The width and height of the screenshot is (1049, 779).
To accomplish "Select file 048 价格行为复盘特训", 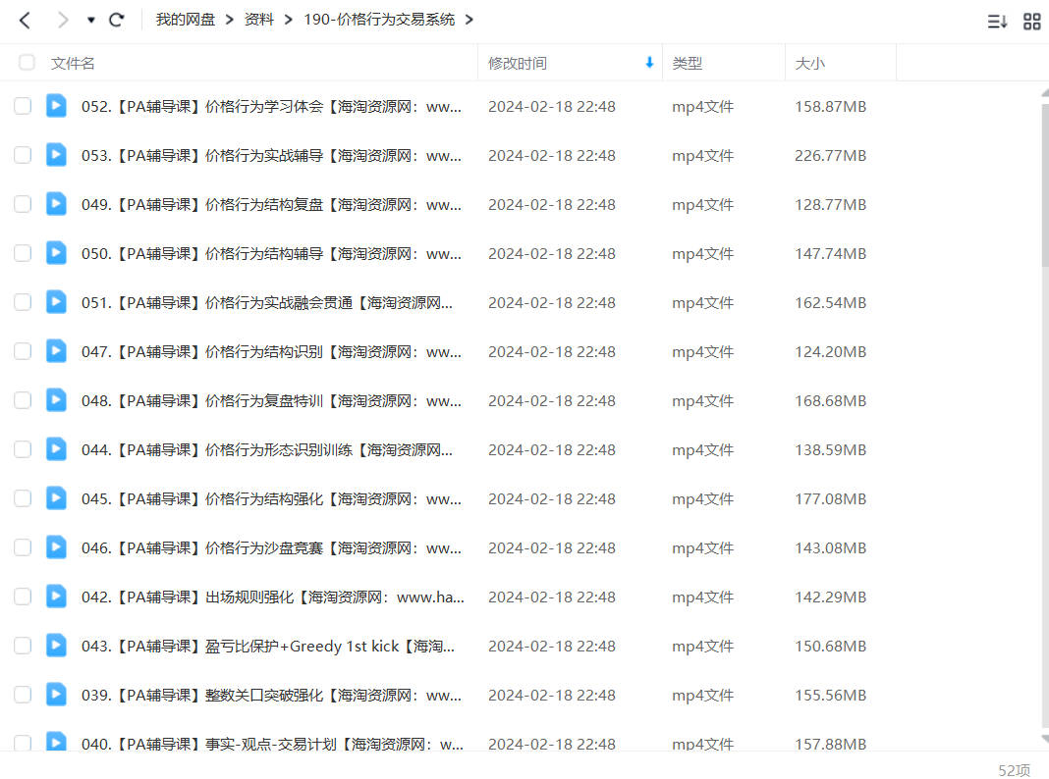I will coord(272,401).
